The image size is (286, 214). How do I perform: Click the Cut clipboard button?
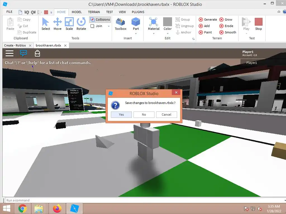[x=23, y=26]
